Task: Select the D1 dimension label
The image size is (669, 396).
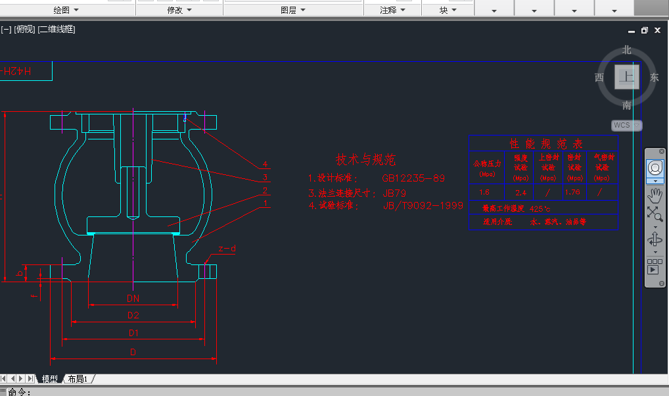Action: click(133, 333)
